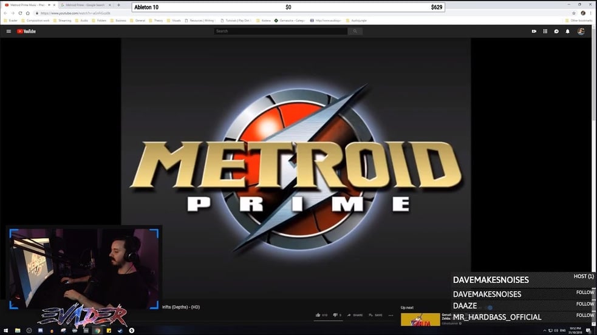Viewport: 597px width, 335px height.
Task: Open the Composition work bookmark folder
Action: 35,21
